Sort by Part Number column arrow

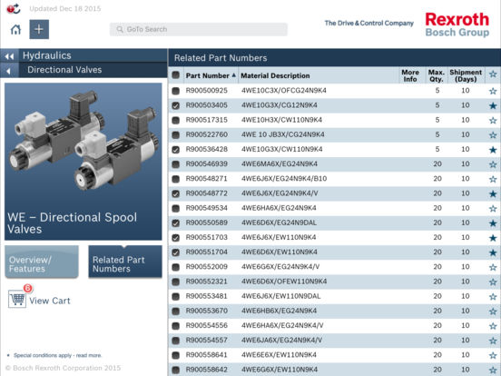[x=234, y=75]
